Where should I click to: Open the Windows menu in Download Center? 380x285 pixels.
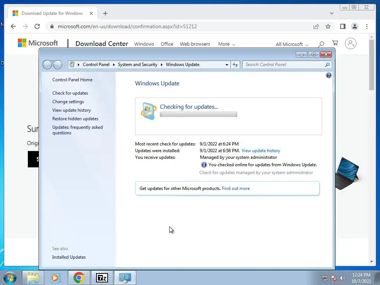pos(144,44)
